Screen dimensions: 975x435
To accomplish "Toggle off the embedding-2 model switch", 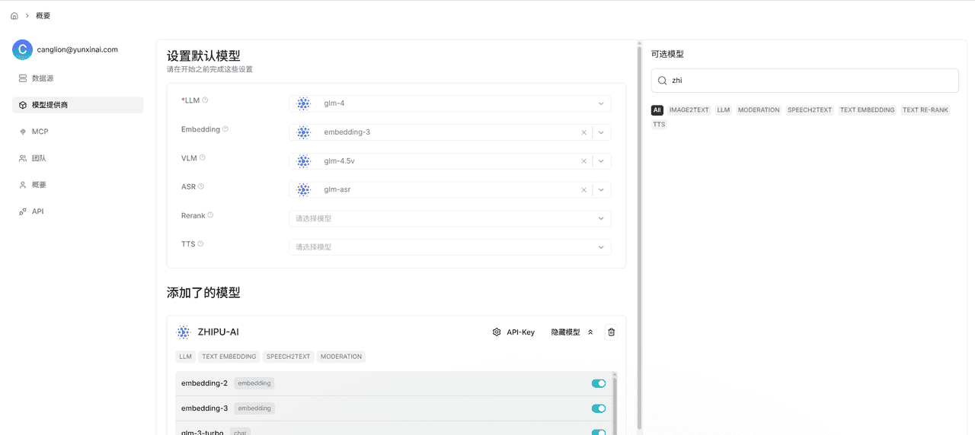I will point(599,383).
